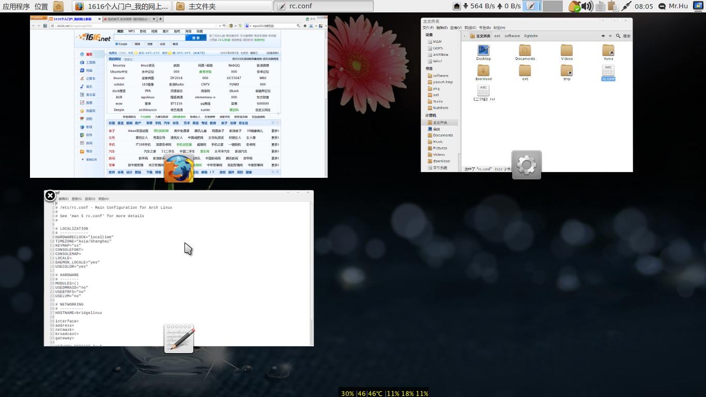This screenshot has height=397, width=706.
Task: Open the 文件(F) menu in the file manager
Action: click(x=428, y=28)
